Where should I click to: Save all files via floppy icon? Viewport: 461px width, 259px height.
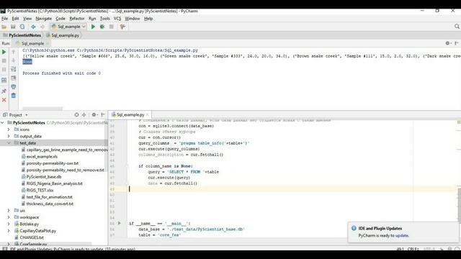[13, 27]
